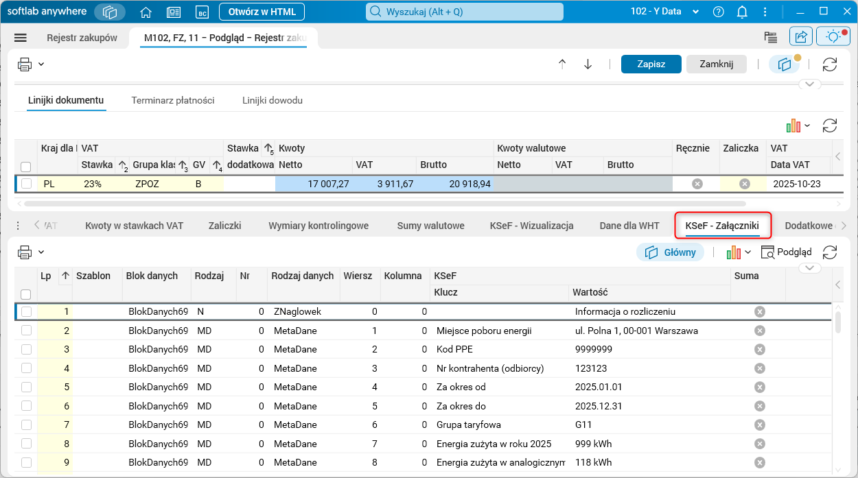
Task: Select checkbox of attachment row 2
Action: (x=26, y=331)
